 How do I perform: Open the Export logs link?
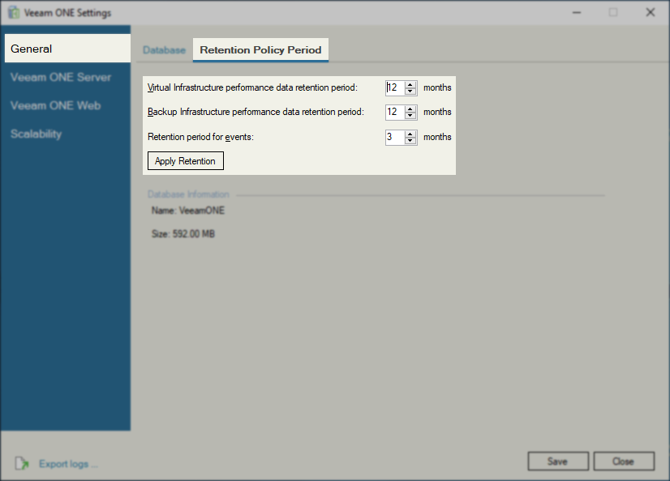point(68,463)
